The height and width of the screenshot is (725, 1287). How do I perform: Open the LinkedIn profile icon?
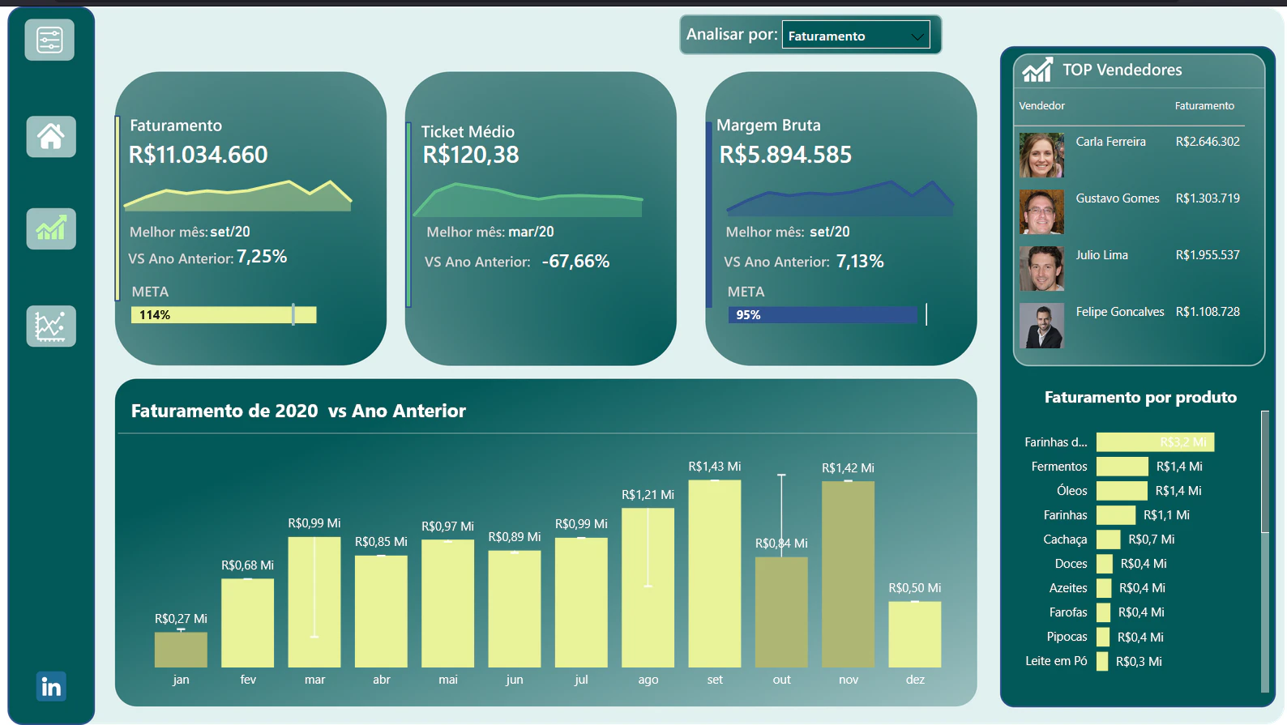[x=51, y=687]
